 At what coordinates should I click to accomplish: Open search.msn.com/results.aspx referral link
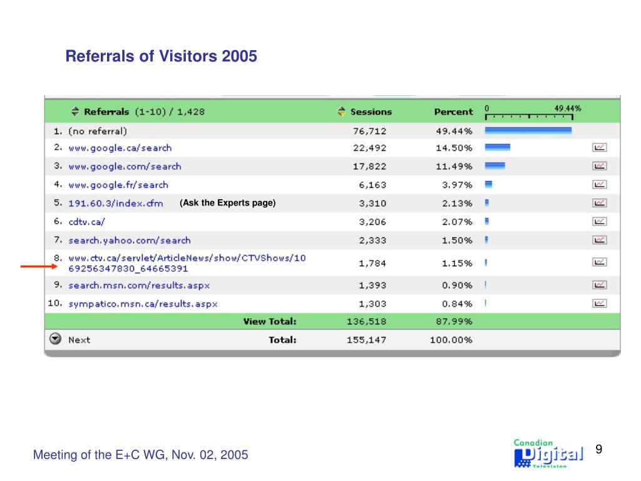(x=139, y=286)
